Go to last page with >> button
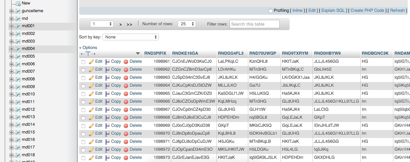410x162 pixels. point(129,24)
